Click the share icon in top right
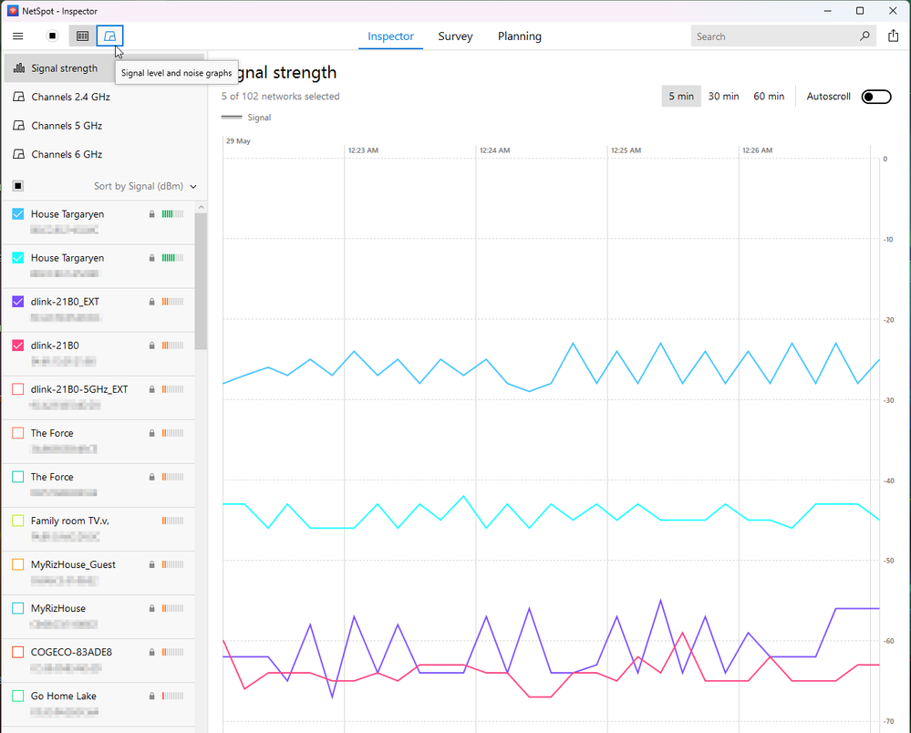This screenshot has height=733, width=911. click(893, 36)
